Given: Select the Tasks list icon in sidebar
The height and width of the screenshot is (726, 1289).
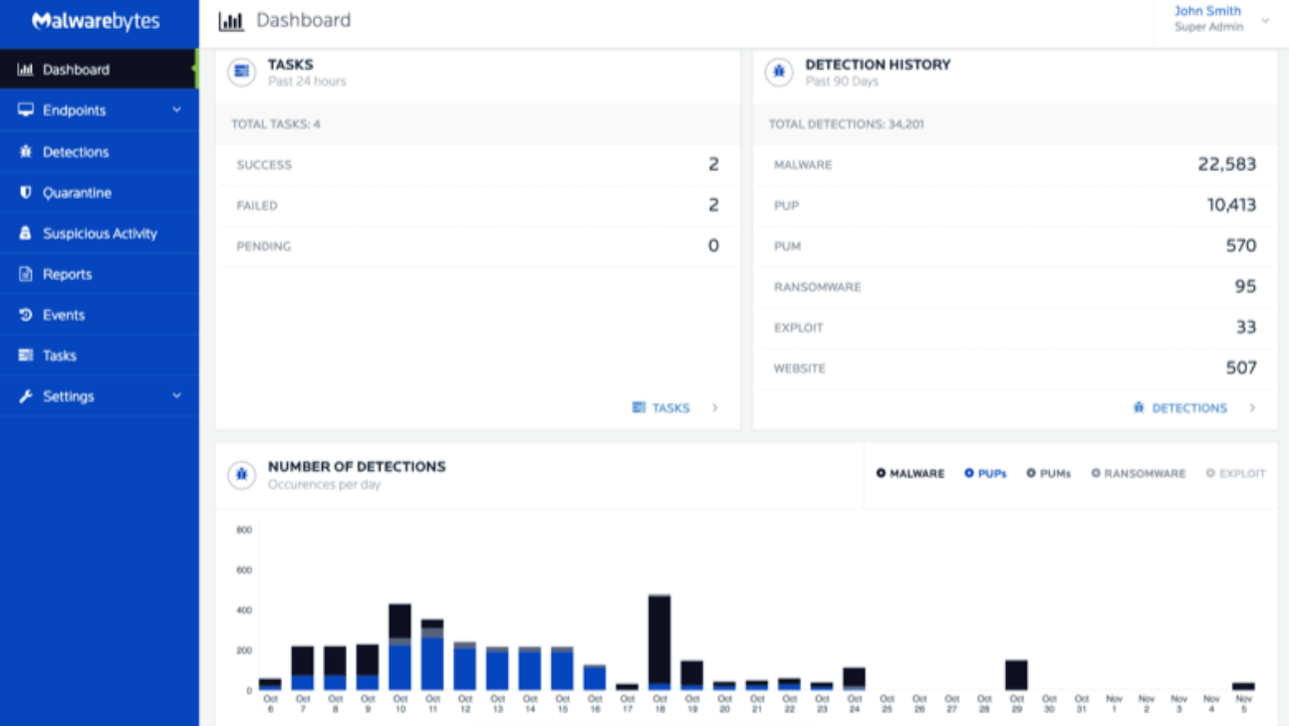Looking at the screenshot, I should click(23, 355).
